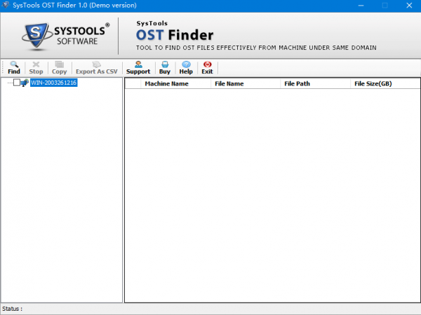Sort by Machine Name column header
This screenshot has height=315, width=421.
pyautogui.click(x=175, y=83)
